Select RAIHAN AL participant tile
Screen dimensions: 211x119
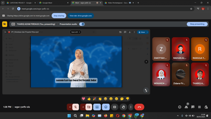(x=181, y=49)
